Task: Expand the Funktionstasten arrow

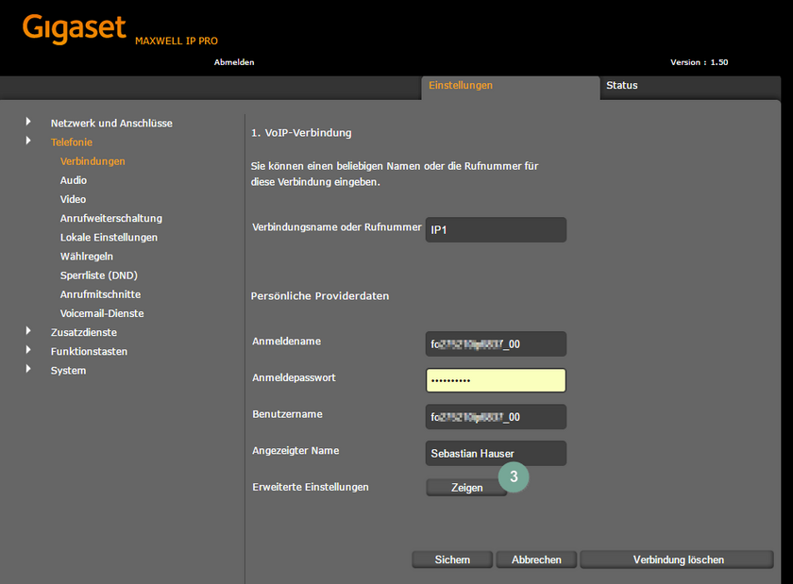Action: 28,351
